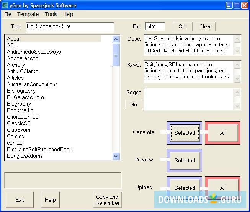Viewport: 250px width, 212px height.
Task: Click Preview Selected button
Action: [x=185, y=160]
